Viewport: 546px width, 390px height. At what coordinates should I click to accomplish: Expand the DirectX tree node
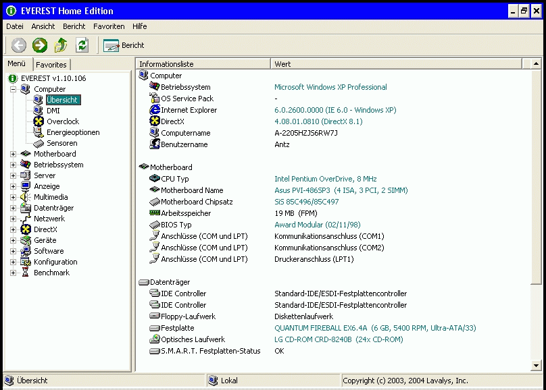click(x=13, y=229)
